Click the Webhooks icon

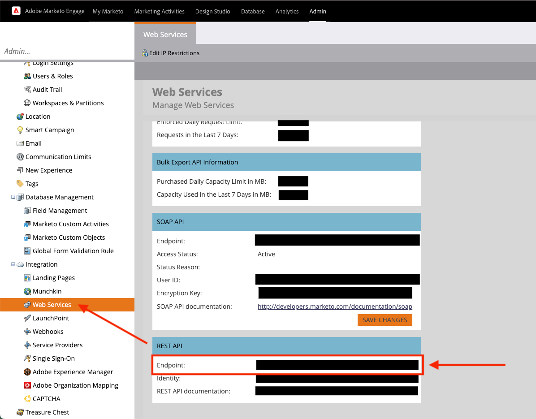click(x=27, y=332)
